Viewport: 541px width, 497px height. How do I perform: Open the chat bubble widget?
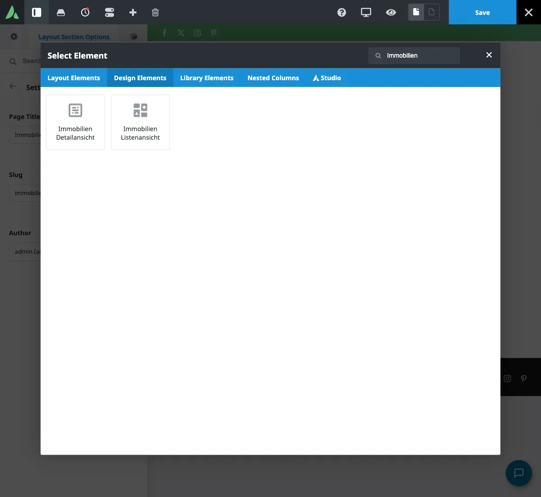point(519,473)
